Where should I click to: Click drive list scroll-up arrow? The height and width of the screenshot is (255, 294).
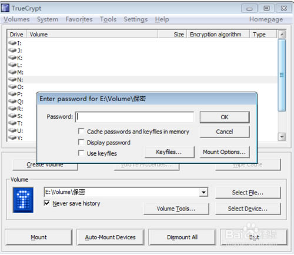tap(282, 35)
